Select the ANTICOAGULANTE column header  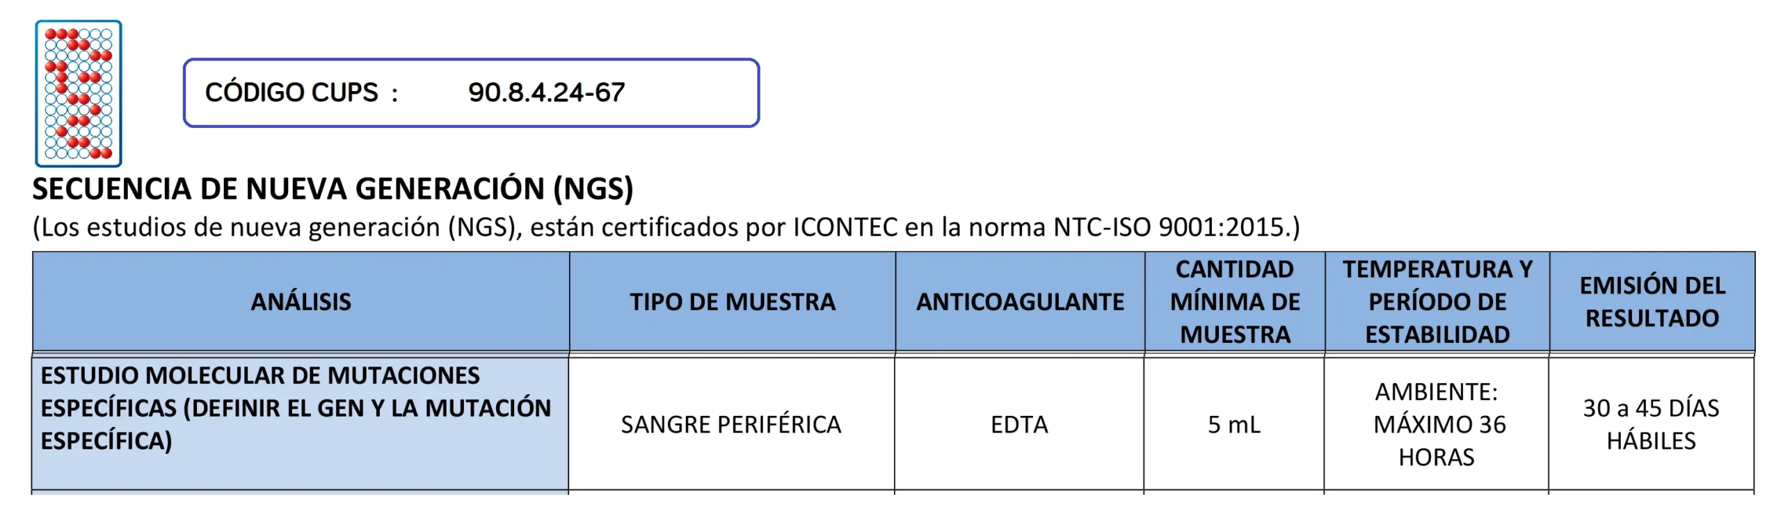pos(1020,302)
